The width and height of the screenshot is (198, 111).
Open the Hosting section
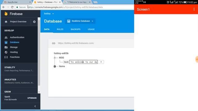click(x=14, y=52)
